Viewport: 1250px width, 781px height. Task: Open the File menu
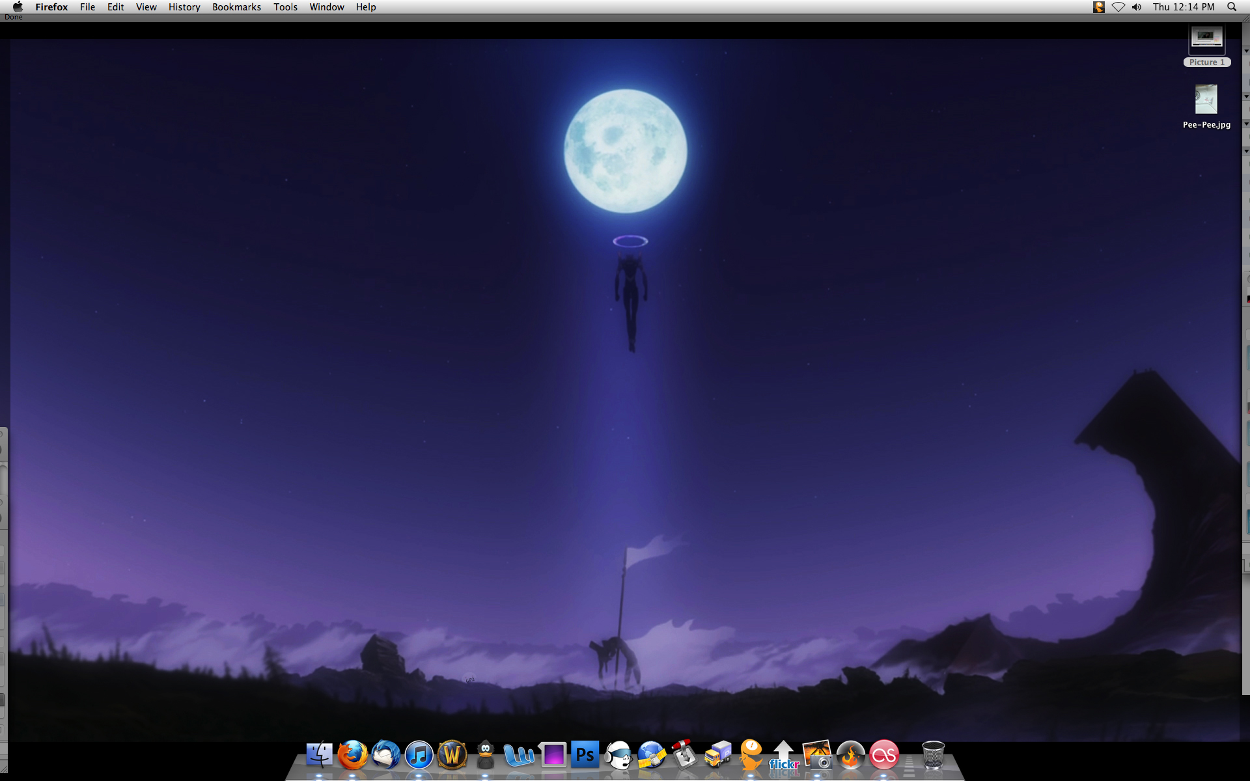point(87,7)
